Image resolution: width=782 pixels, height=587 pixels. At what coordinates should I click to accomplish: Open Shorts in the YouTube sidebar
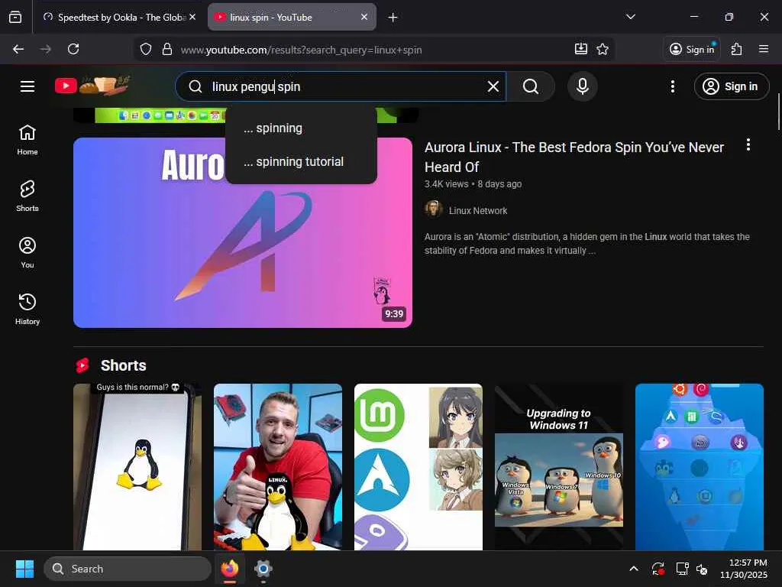(27, 196)
